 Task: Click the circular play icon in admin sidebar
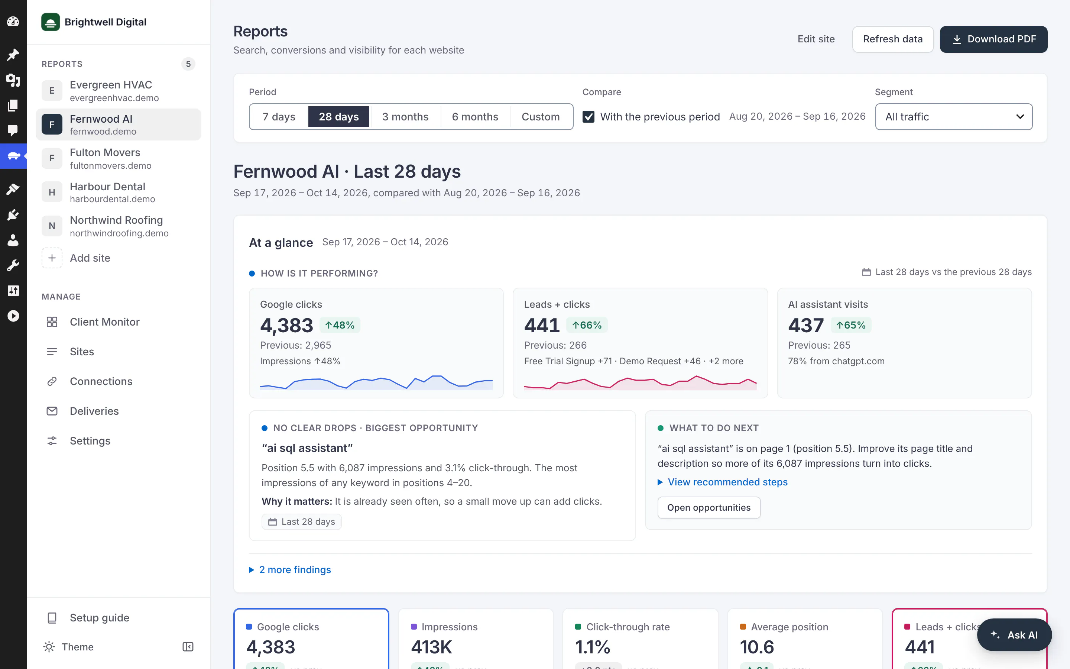[x=13, y=316]
